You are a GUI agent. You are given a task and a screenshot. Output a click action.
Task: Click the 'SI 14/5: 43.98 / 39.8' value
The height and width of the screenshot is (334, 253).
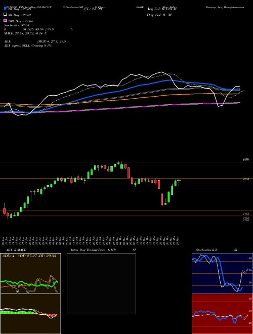click(x=38, y=29)
